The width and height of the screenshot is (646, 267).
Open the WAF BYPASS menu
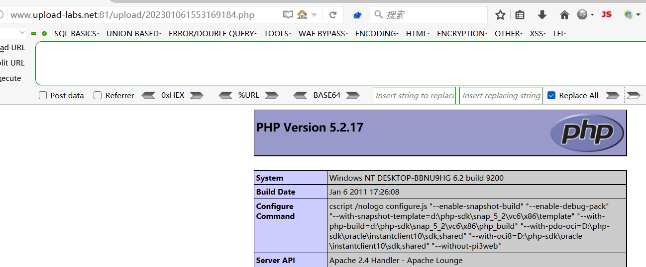click(323, 34)
